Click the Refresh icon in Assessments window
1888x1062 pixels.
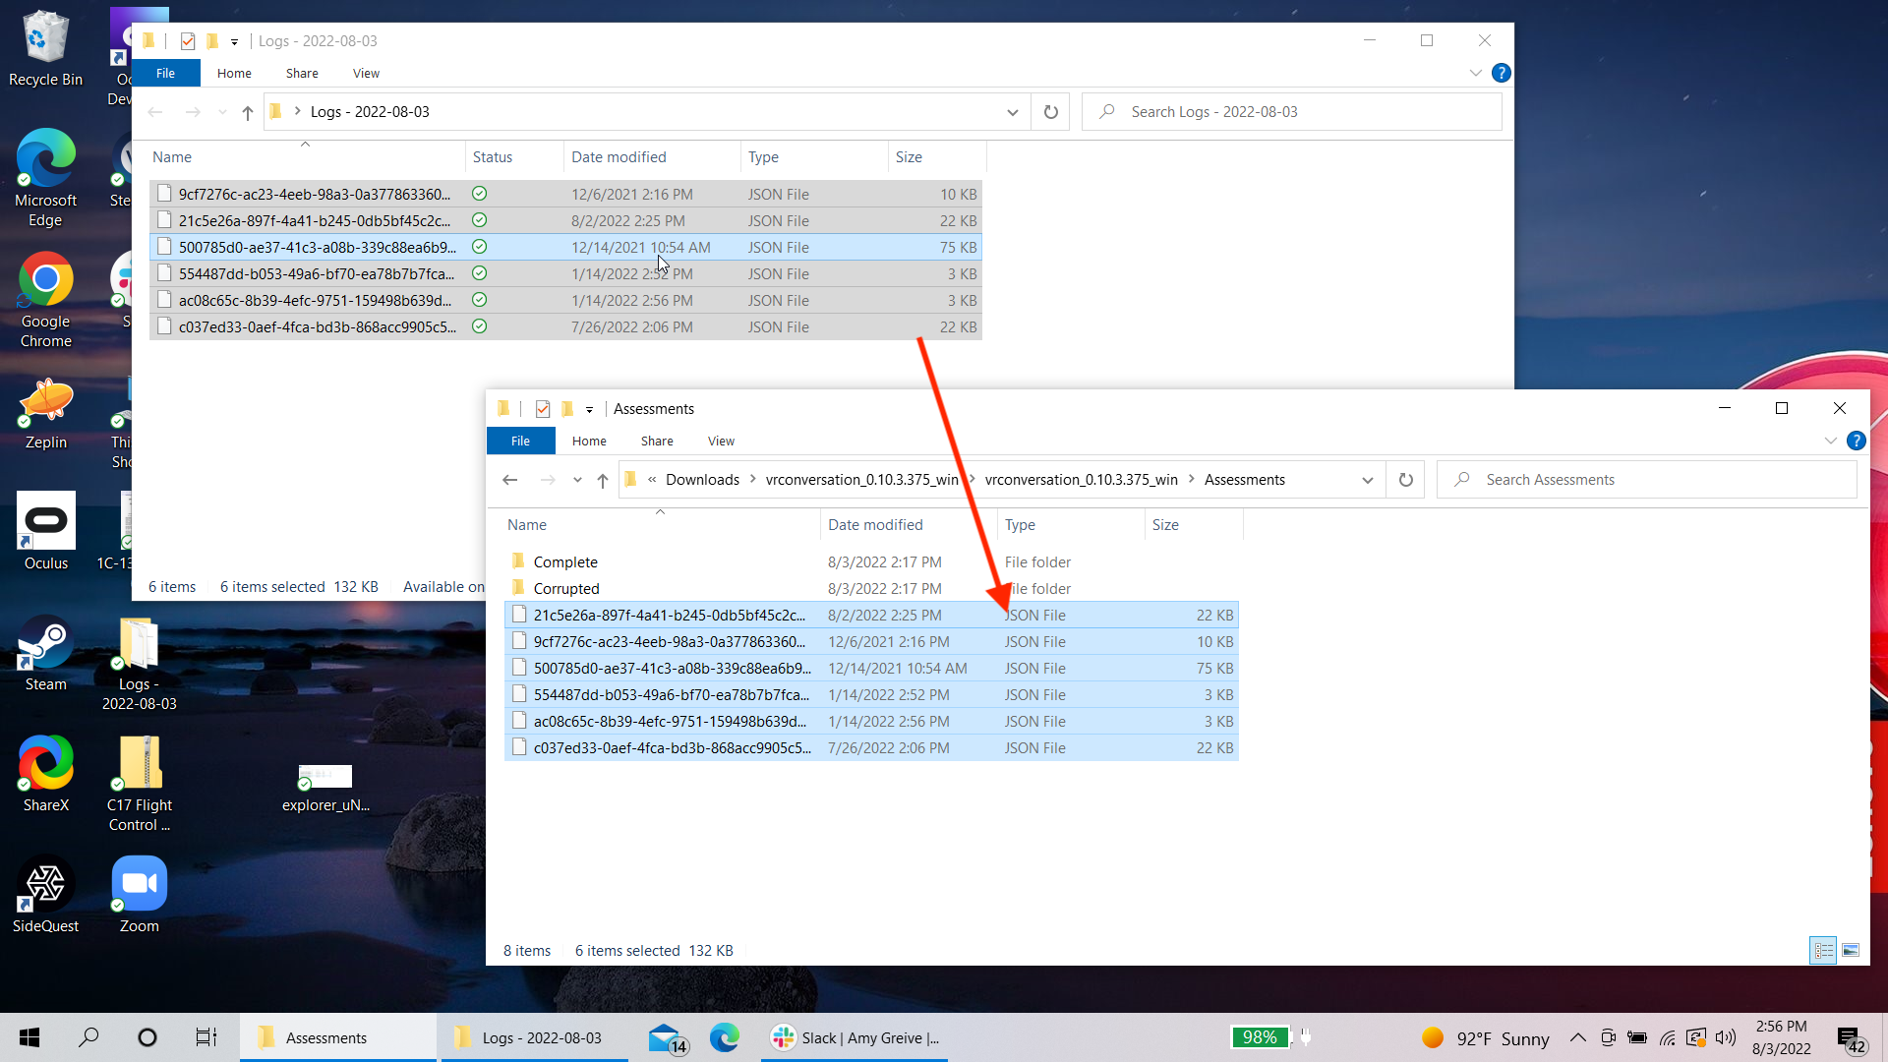tap(1406, 480)
